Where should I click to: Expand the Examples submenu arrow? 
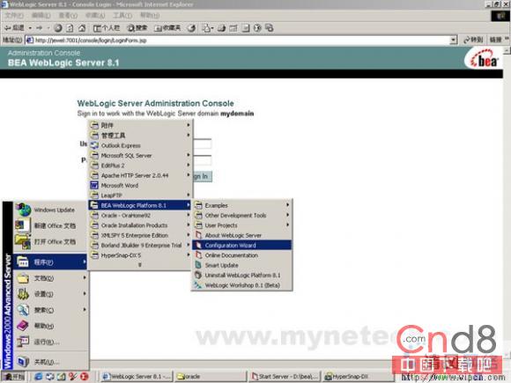(287, 205)
